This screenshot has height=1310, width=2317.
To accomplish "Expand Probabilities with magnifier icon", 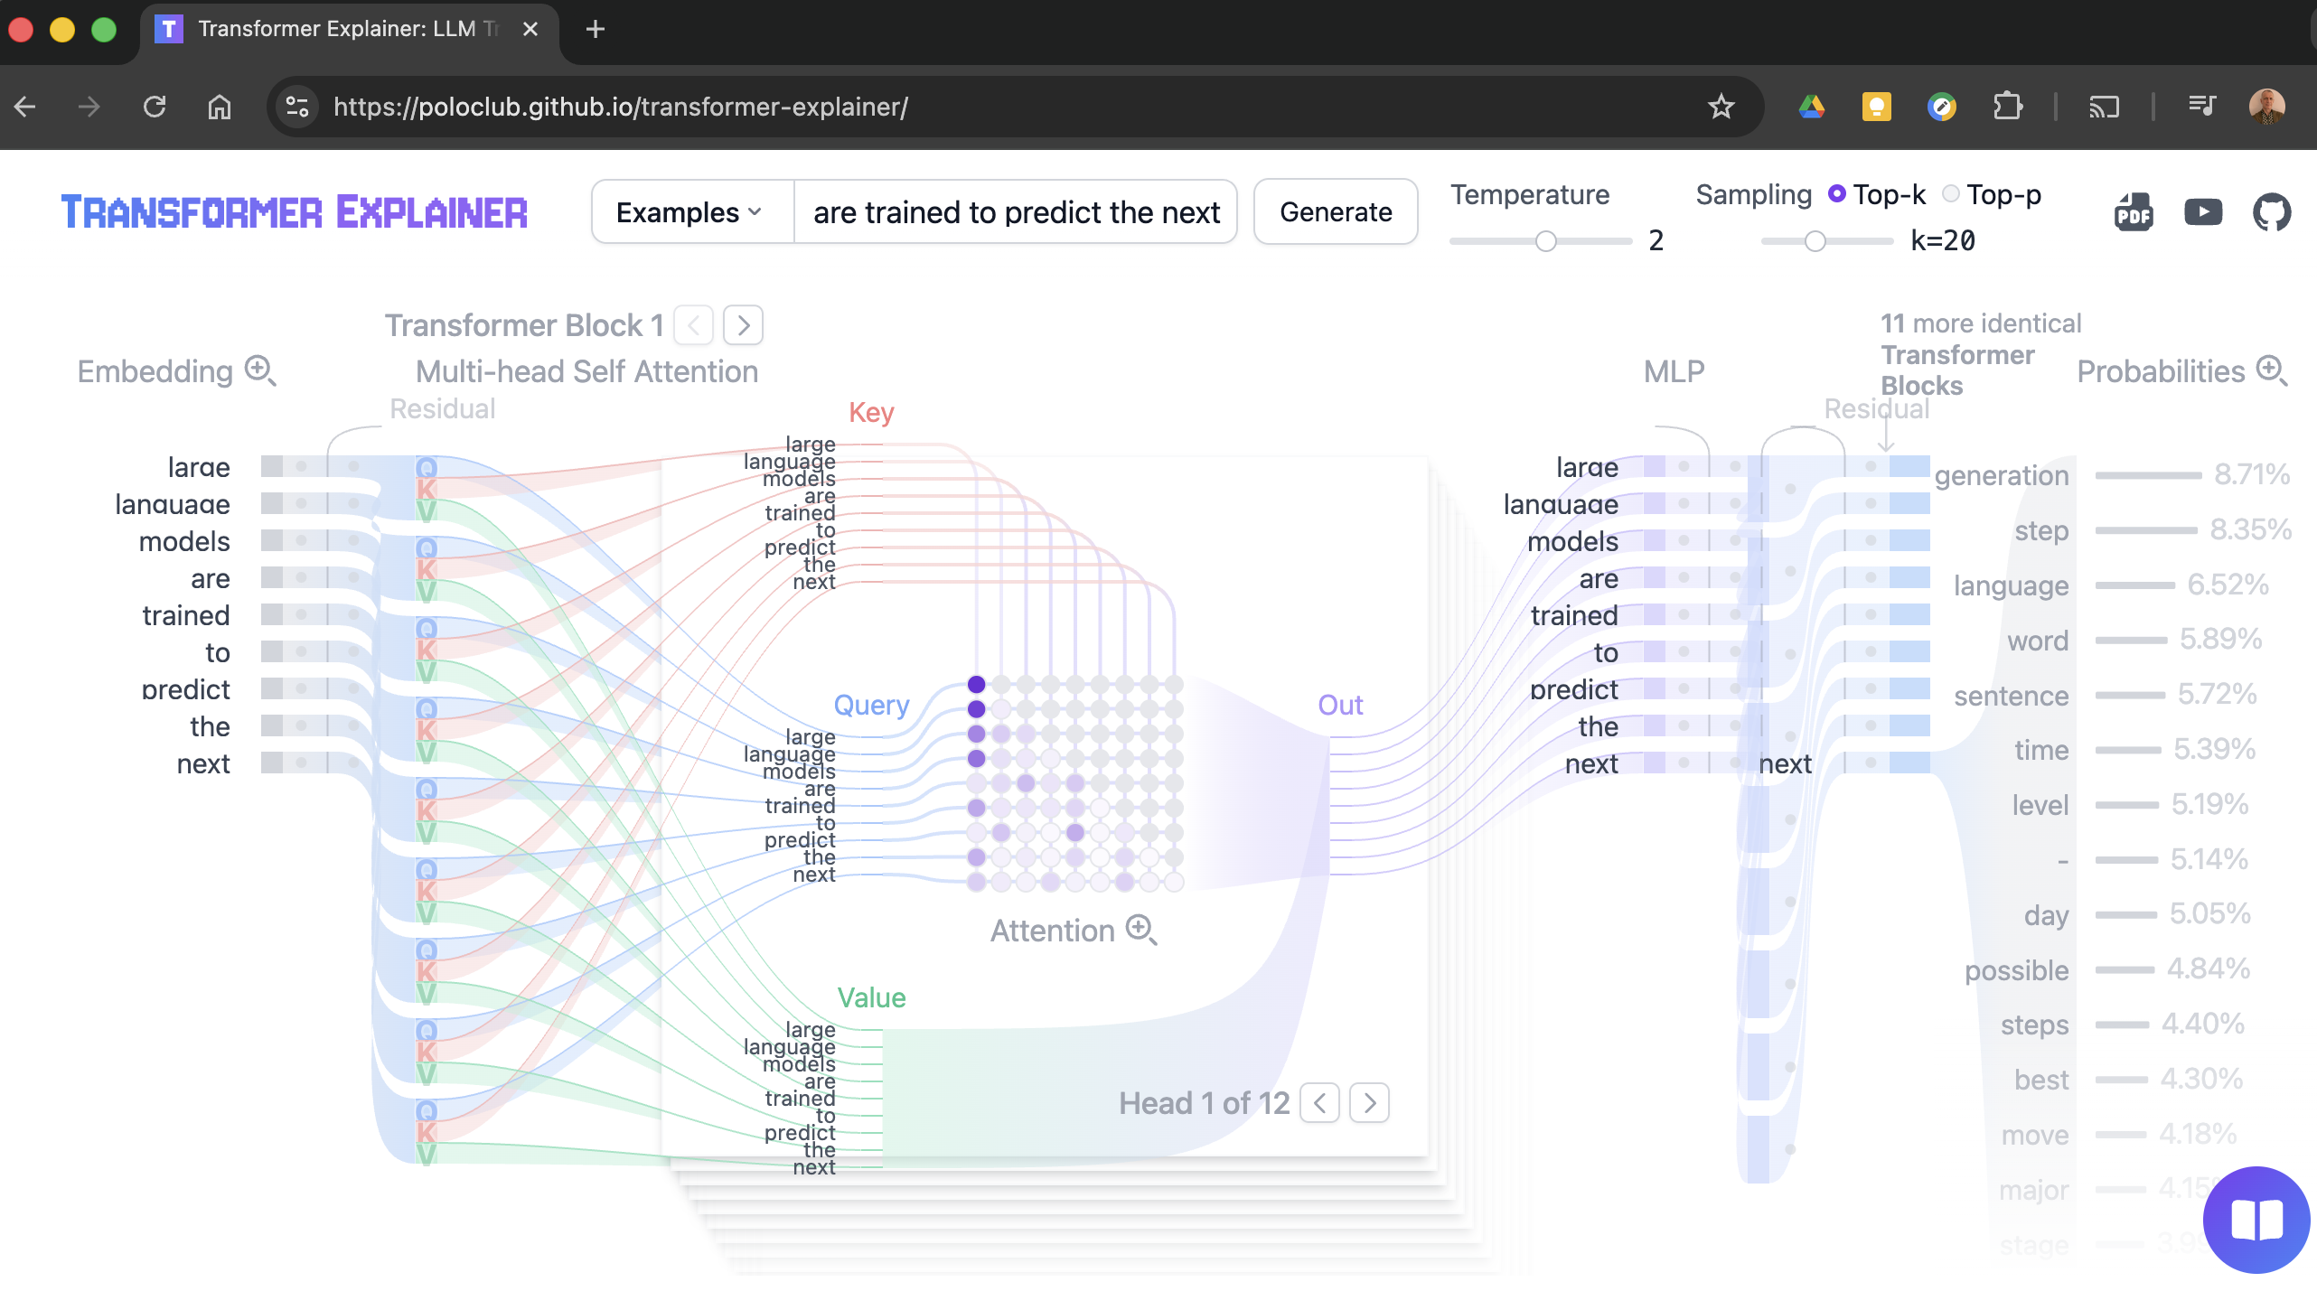I will (2271, 370).
